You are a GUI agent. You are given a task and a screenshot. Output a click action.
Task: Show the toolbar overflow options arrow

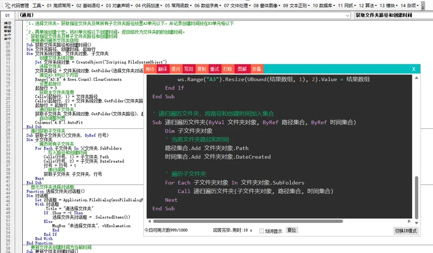tap(423, 6)
